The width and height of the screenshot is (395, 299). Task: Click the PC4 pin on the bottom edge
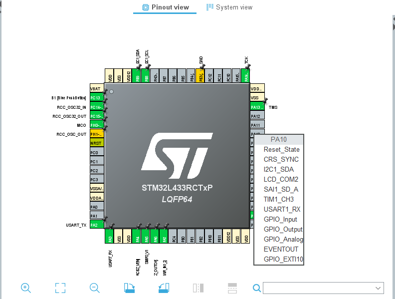[x=173, y=236]
